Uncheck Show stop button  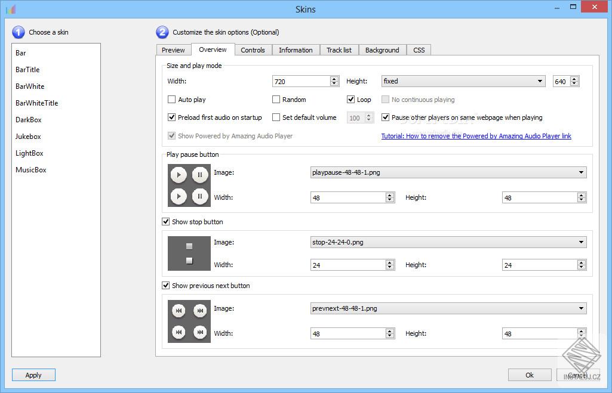pyautogui.click(x=165, y=221)
